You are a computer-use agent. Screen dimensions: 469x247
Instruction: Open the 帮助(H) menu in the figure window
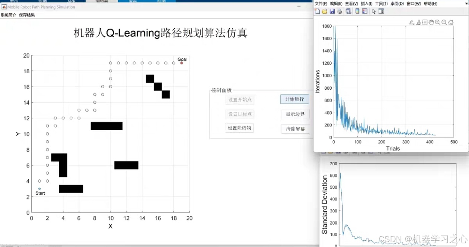click(430, 4)
